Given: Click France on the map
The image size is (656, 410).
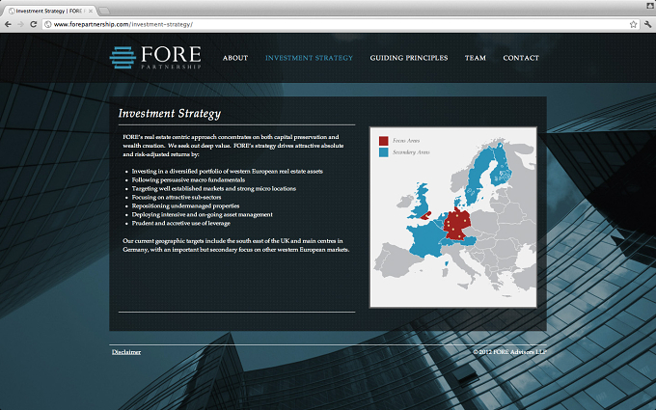Looking at the screenshot, I should 426,240.
